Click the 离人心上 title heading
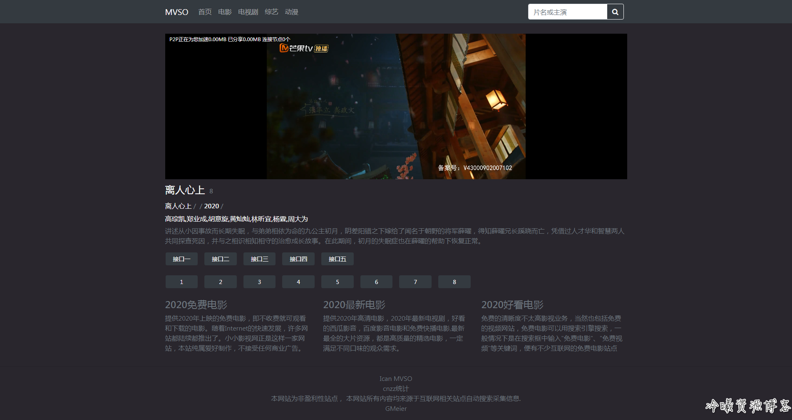This screenshot has width=792, height=420. click(185, 190)
